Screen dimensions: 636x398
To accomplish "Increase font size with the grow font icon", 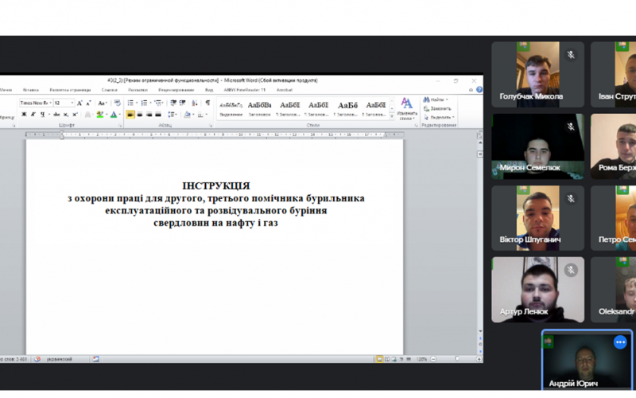I will pos(80,103).
